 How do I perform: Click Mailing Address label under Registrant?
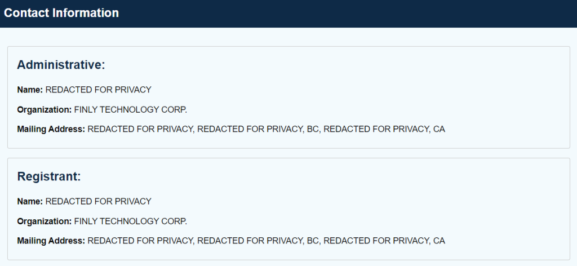point(51,241)
